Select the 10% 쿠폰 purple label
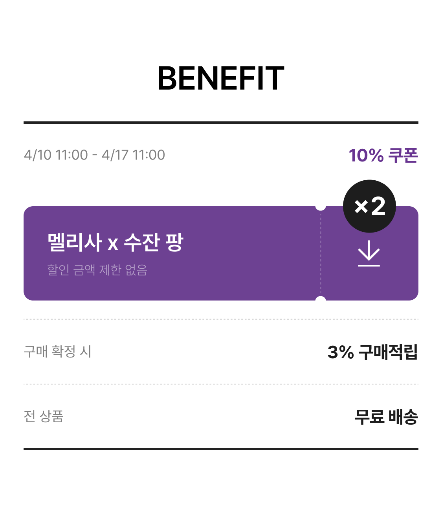 tap(383, 156)
